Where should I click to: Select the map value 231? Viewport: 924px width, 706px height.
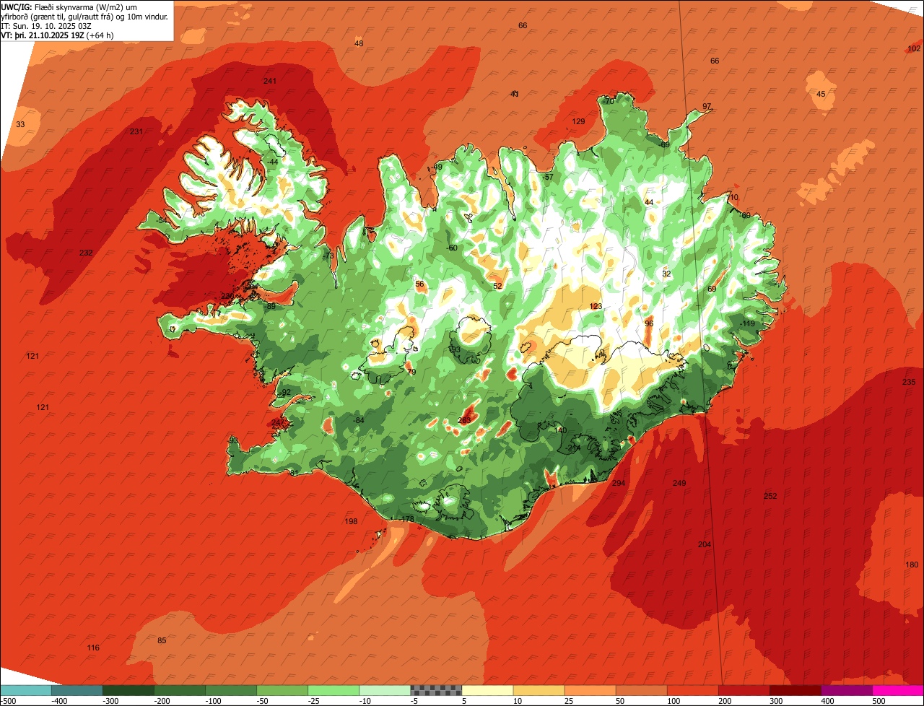click(x=136, y=131)
